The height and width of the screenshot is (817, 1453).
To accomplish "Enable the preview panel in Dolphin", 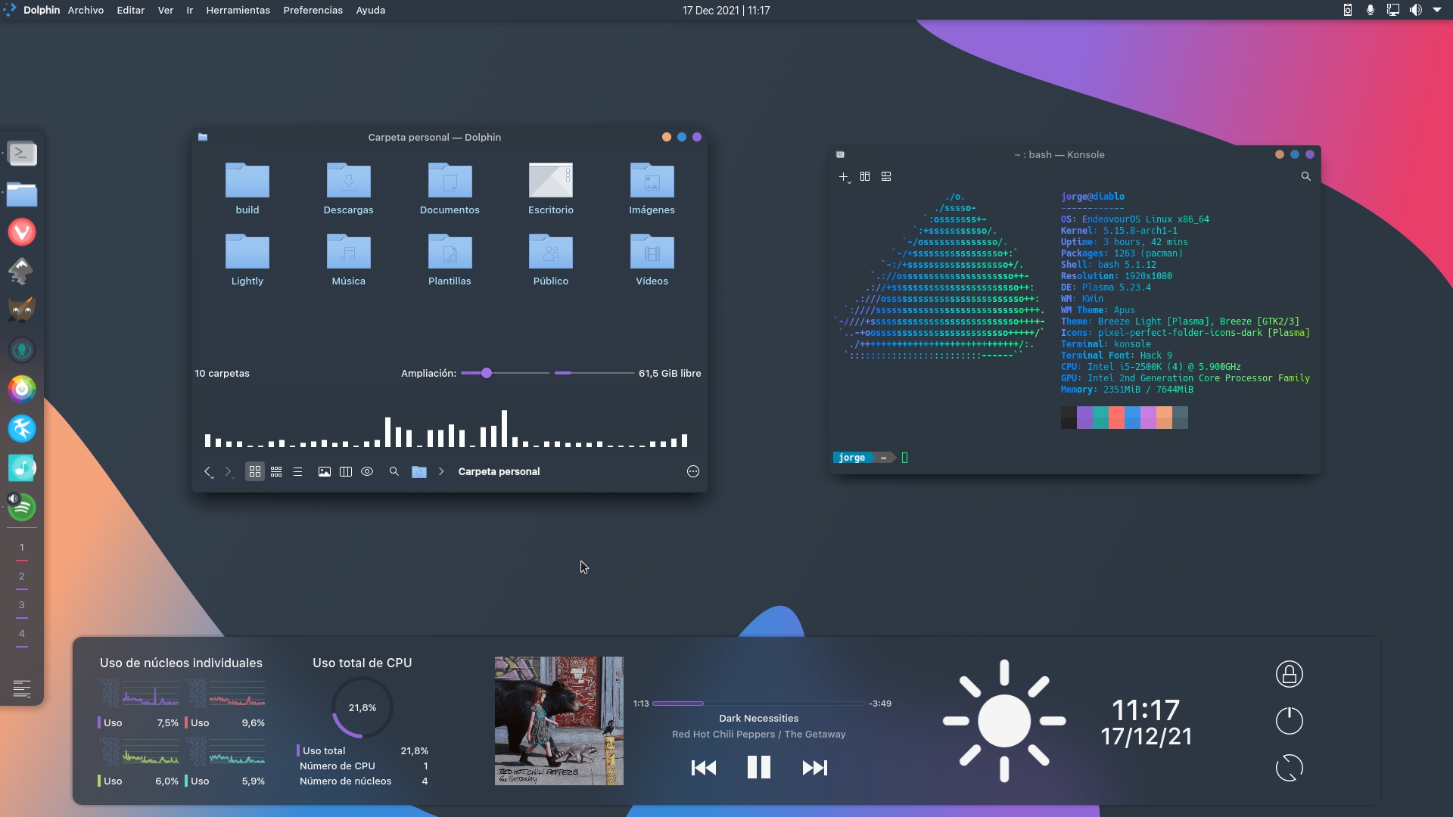I will tap(324, 471).
